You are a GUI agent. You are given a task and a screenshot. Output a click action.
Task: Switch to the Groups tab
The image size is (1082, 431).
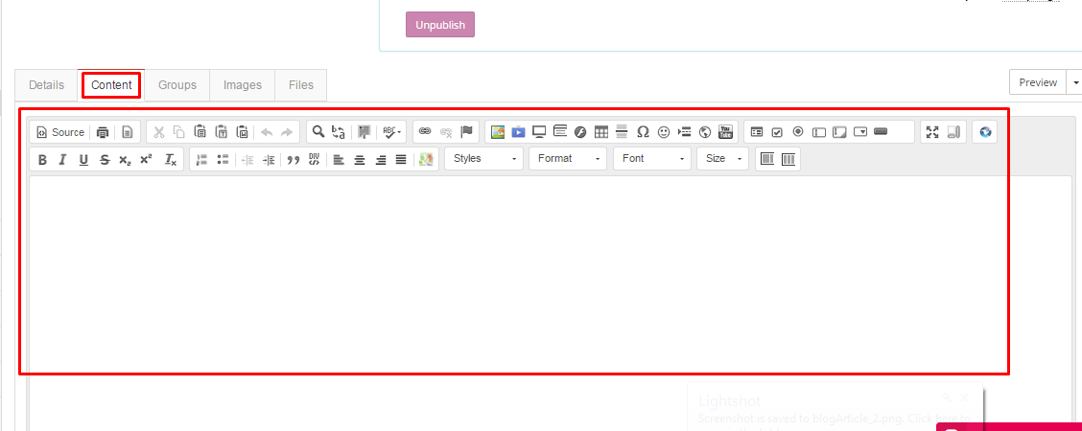click(x=177, y=85)
